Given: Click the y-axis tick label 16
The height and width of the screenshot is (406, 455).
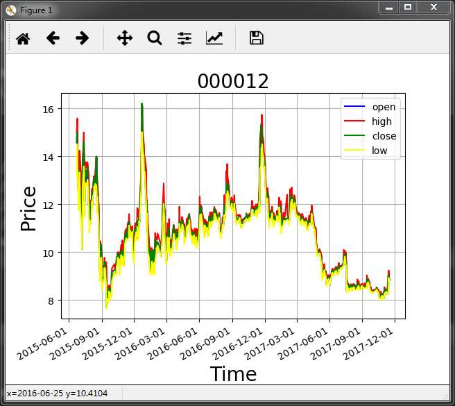Looking at the screenshot, I should point(48,110).
